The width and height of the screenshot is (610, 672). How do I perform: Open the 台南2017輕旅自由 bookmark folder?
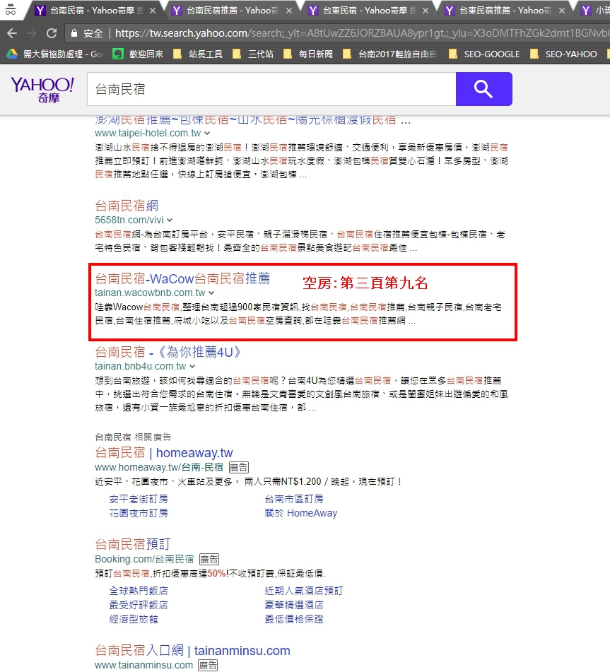point(389,54)
